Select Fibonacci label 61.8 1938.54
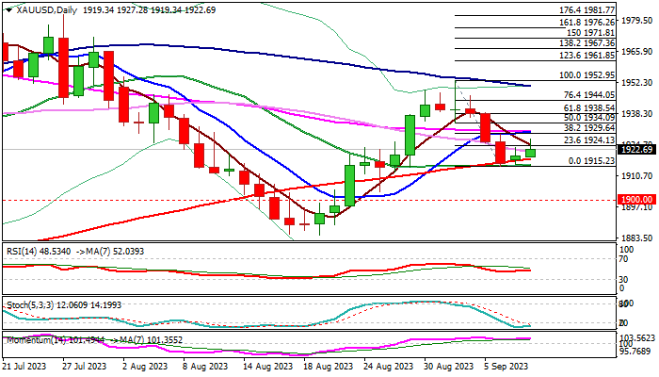The height and width of the screenshot is (377, 659). pyautogui.click(x=588, y=108)
